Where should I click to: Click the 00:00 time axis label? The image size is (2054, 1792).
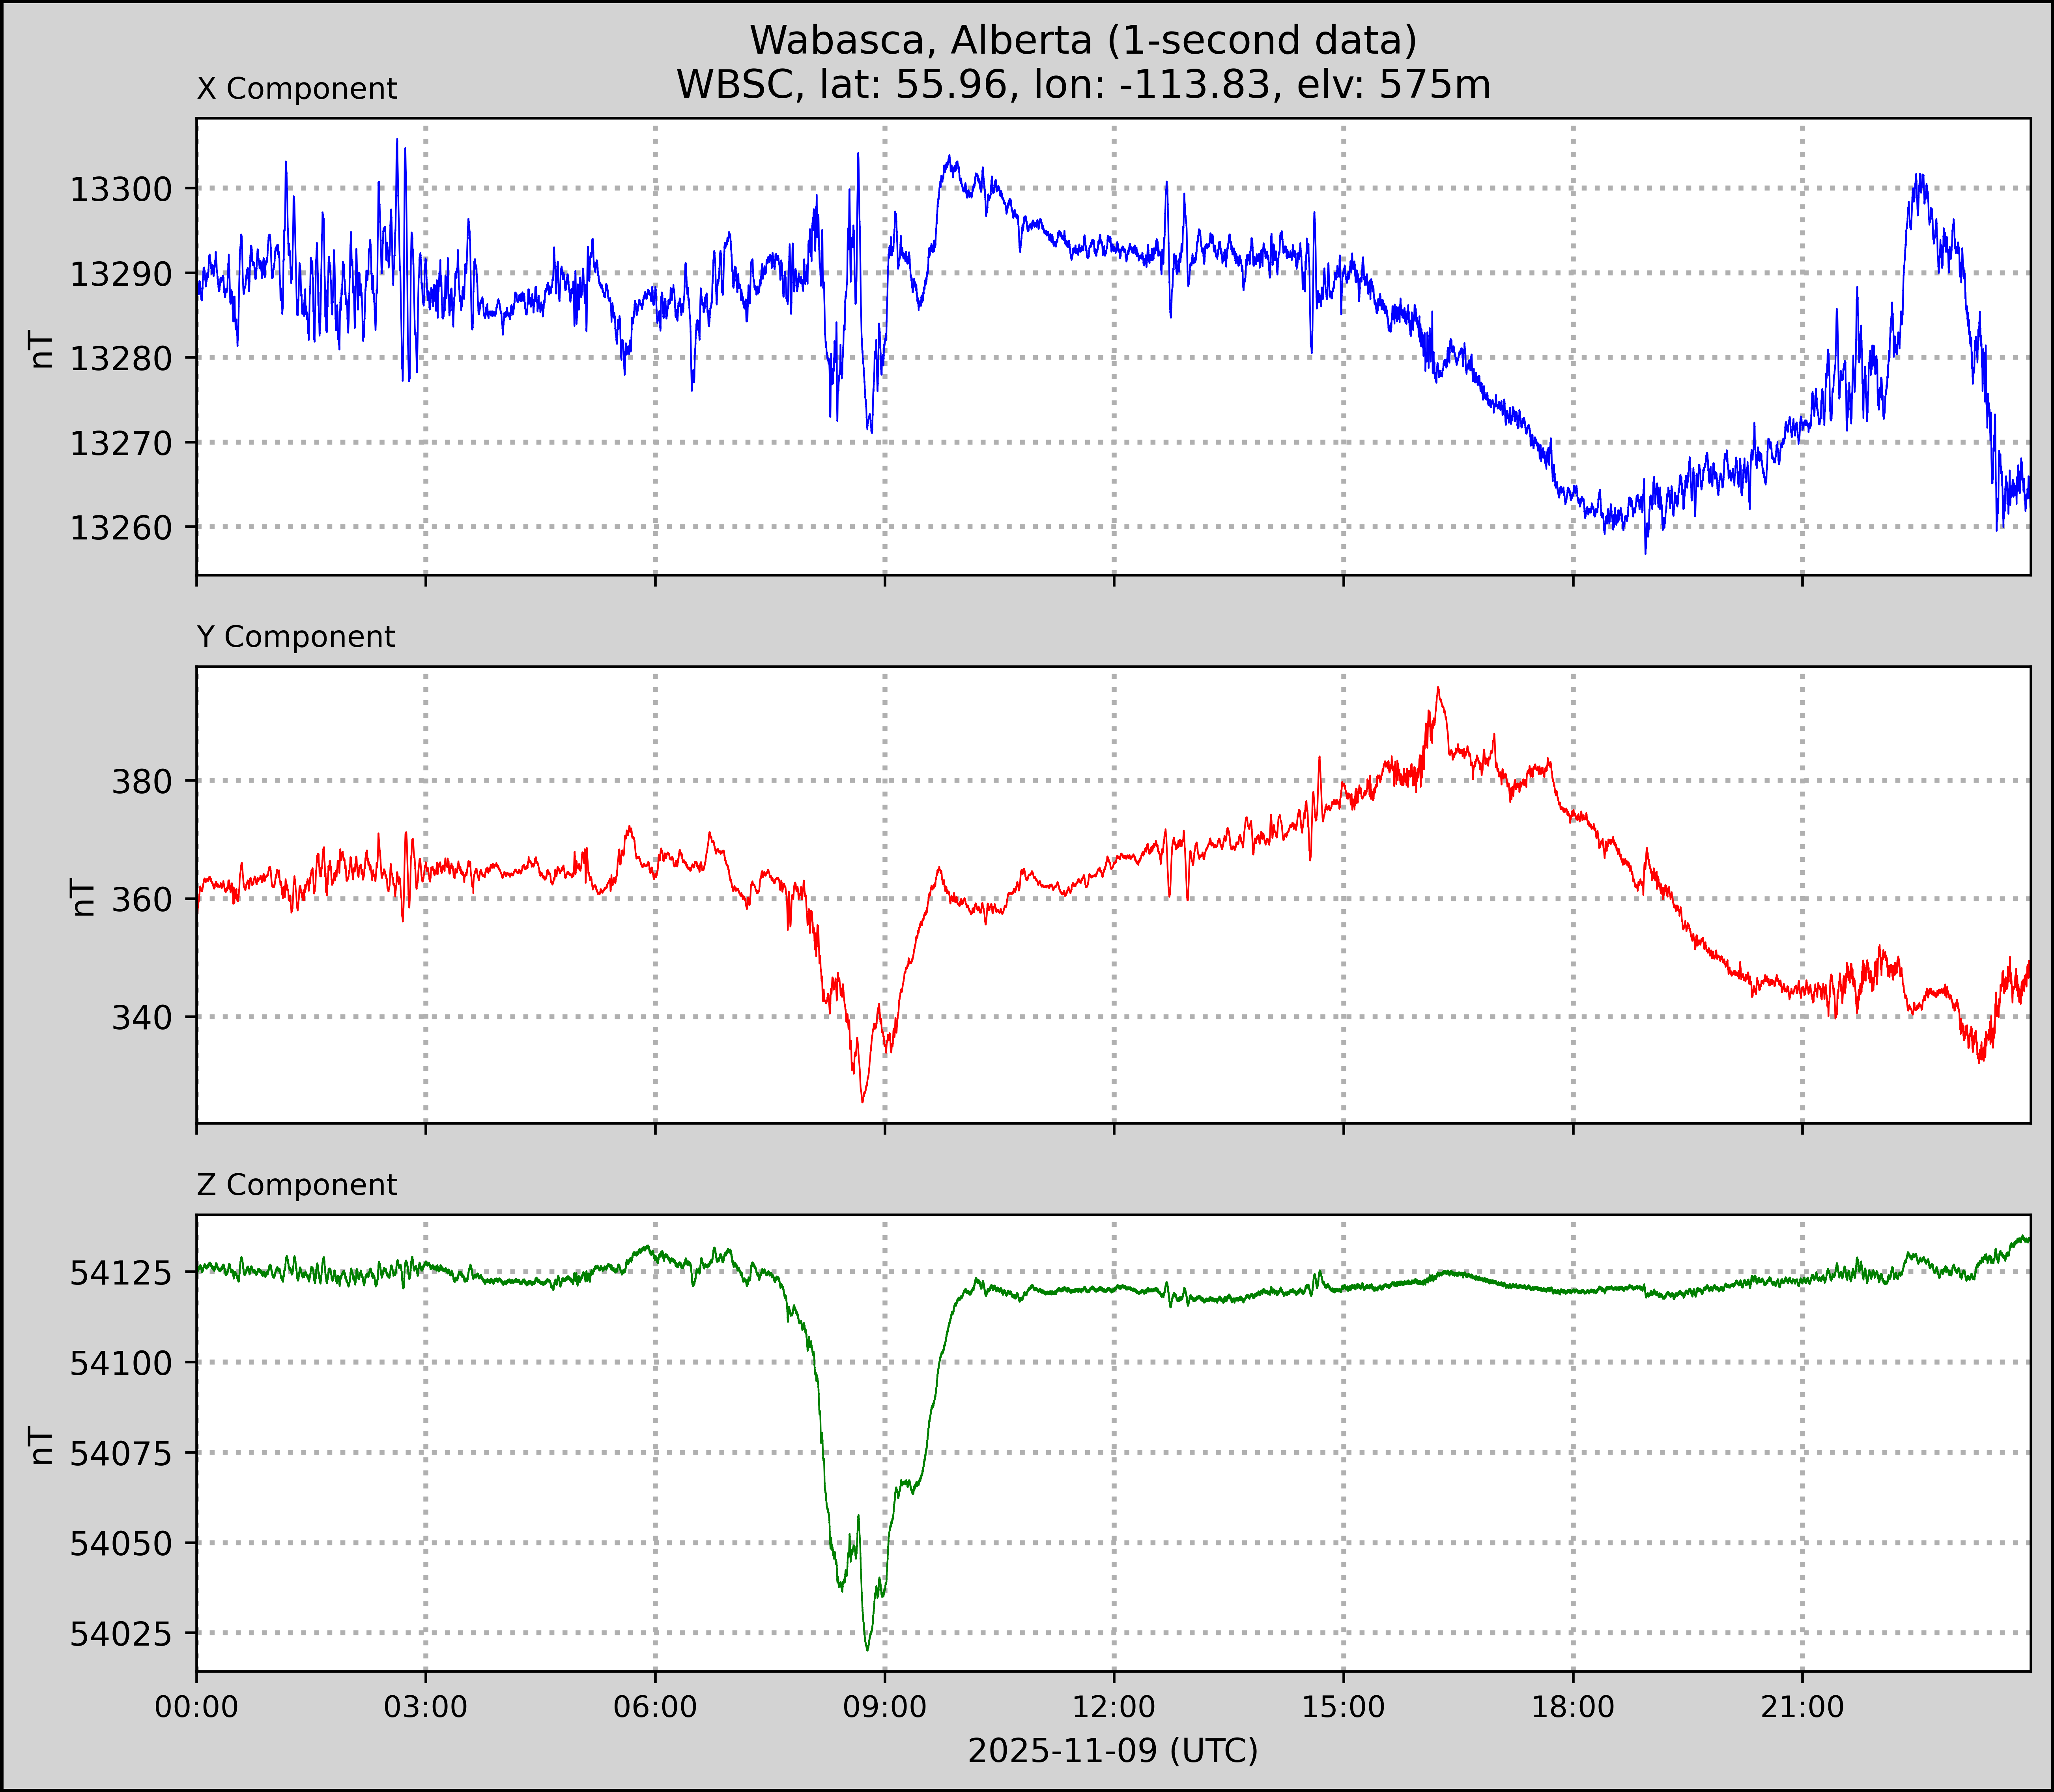(197, 1707)
